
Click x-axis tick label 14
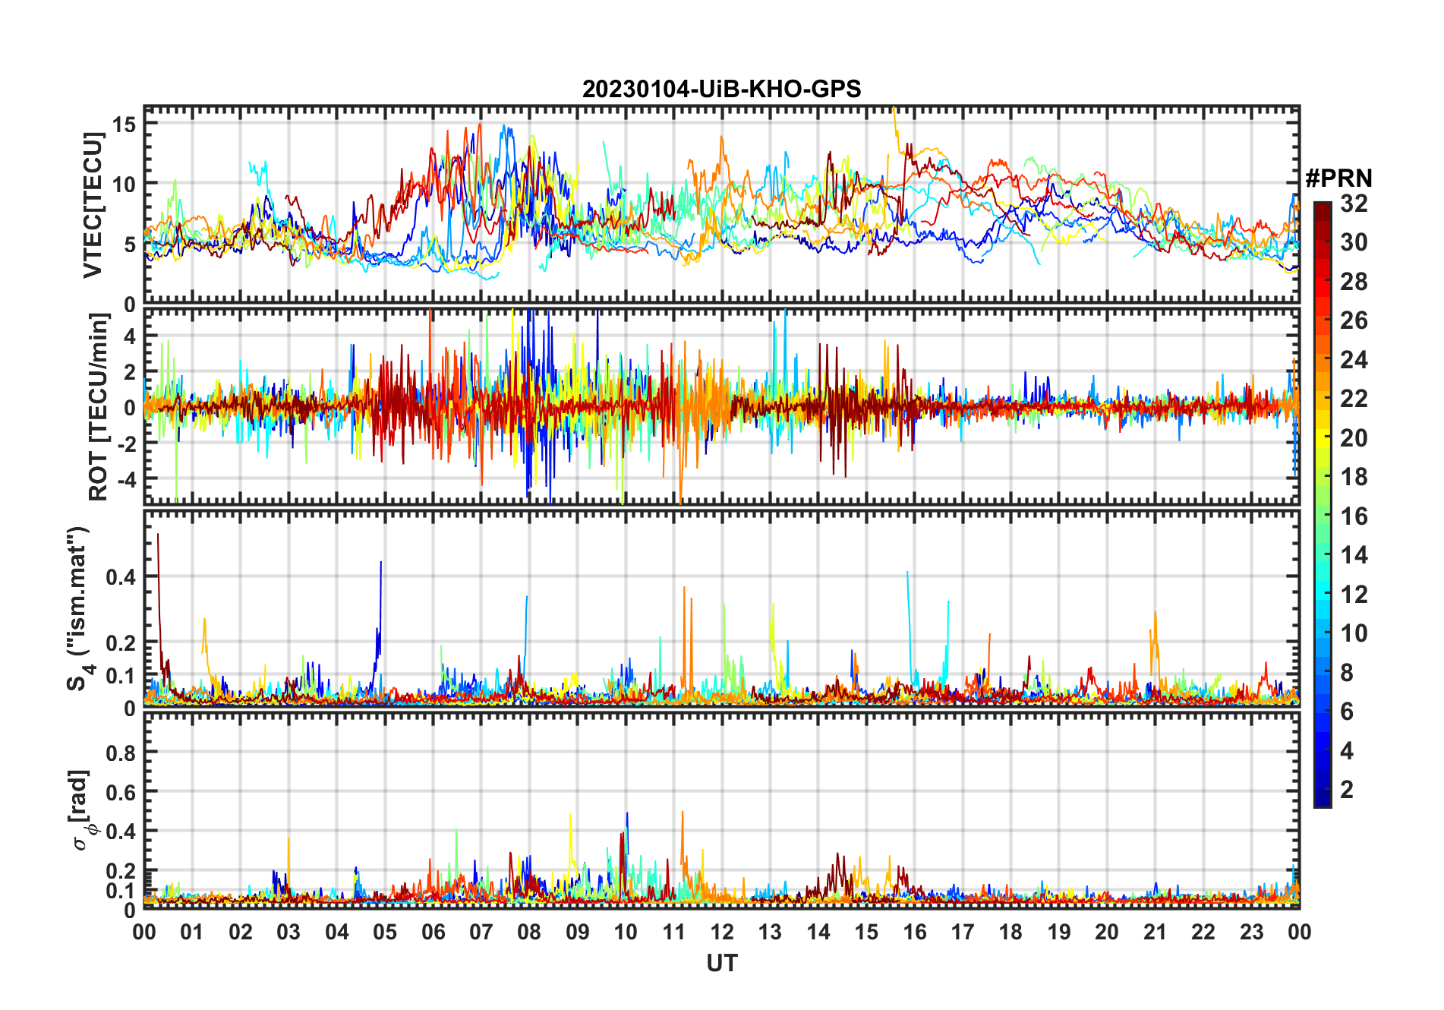coord(818,933)
